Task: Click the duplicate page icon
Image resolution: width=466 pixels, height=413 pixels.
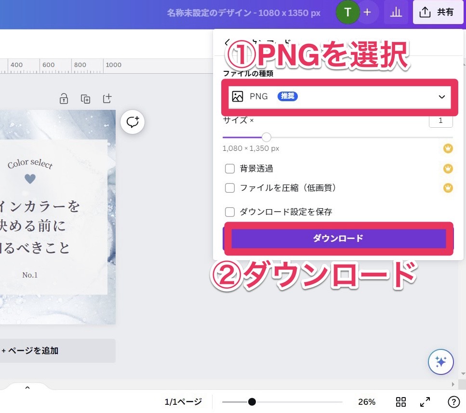Action: pyautogui.click(x=85, y=99)
